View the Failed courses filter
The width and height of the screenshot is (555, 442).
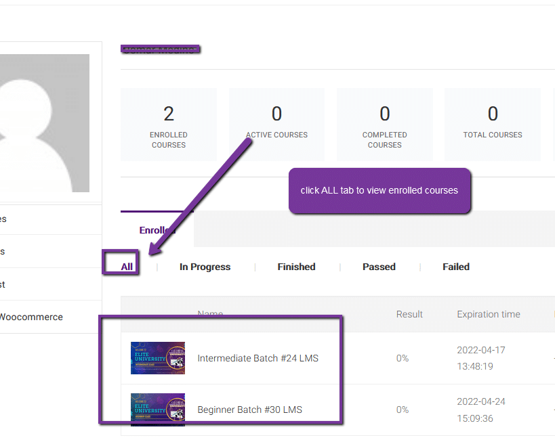pos(456,267)
